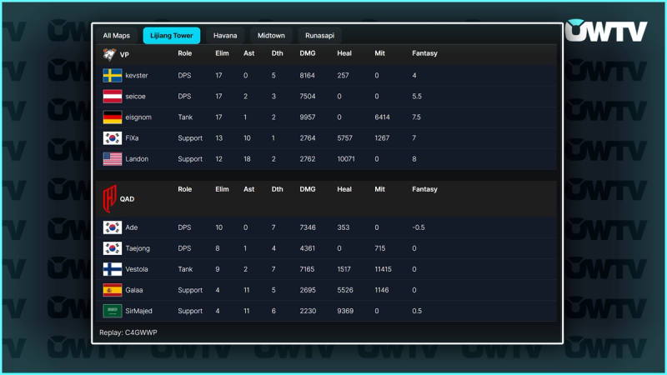The height and width of the screenshot is (375, 667).
Task: Click Landon's healing value 10071
Action: tap(346, 159)
